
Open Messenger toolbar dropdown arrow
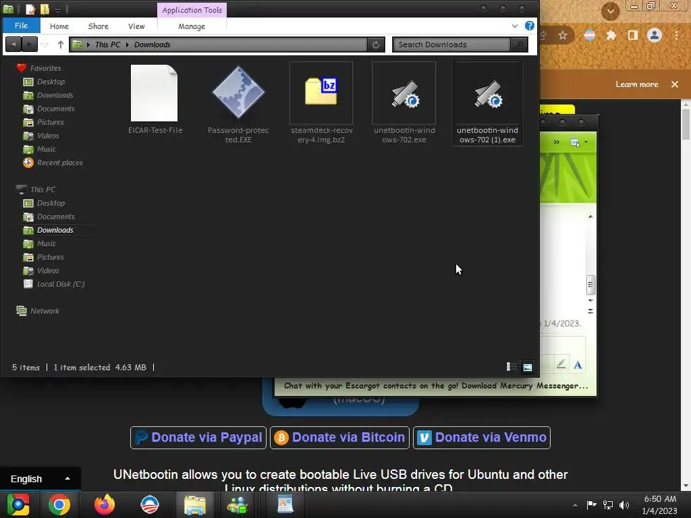[586, 142]
